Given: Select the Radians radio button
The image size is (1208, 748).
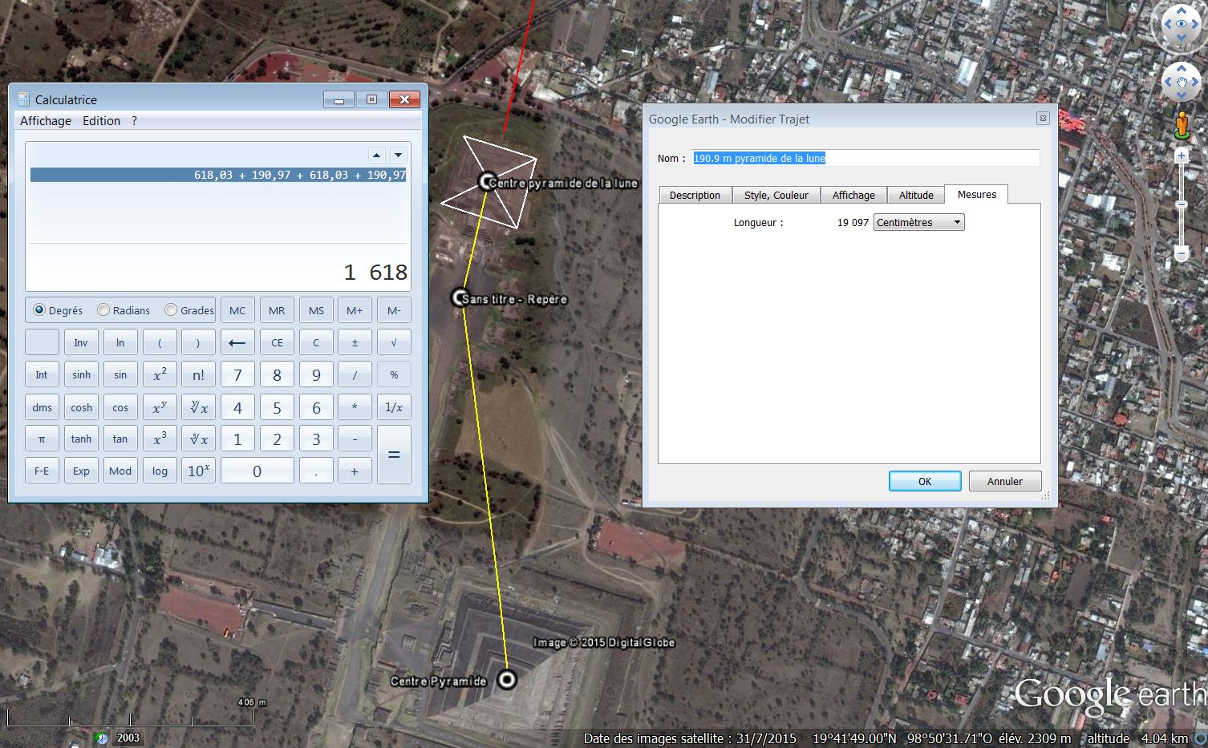Looking at the screenshot, I should [103, 309].
